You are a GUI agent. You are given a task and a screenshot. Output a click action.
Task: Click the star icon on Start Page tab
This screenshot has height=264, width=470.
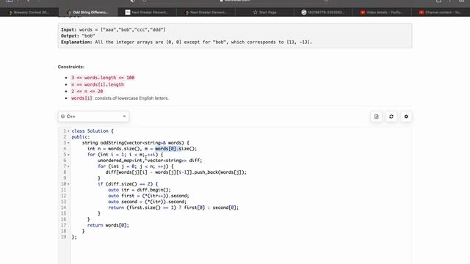click(x=256, y=12)
